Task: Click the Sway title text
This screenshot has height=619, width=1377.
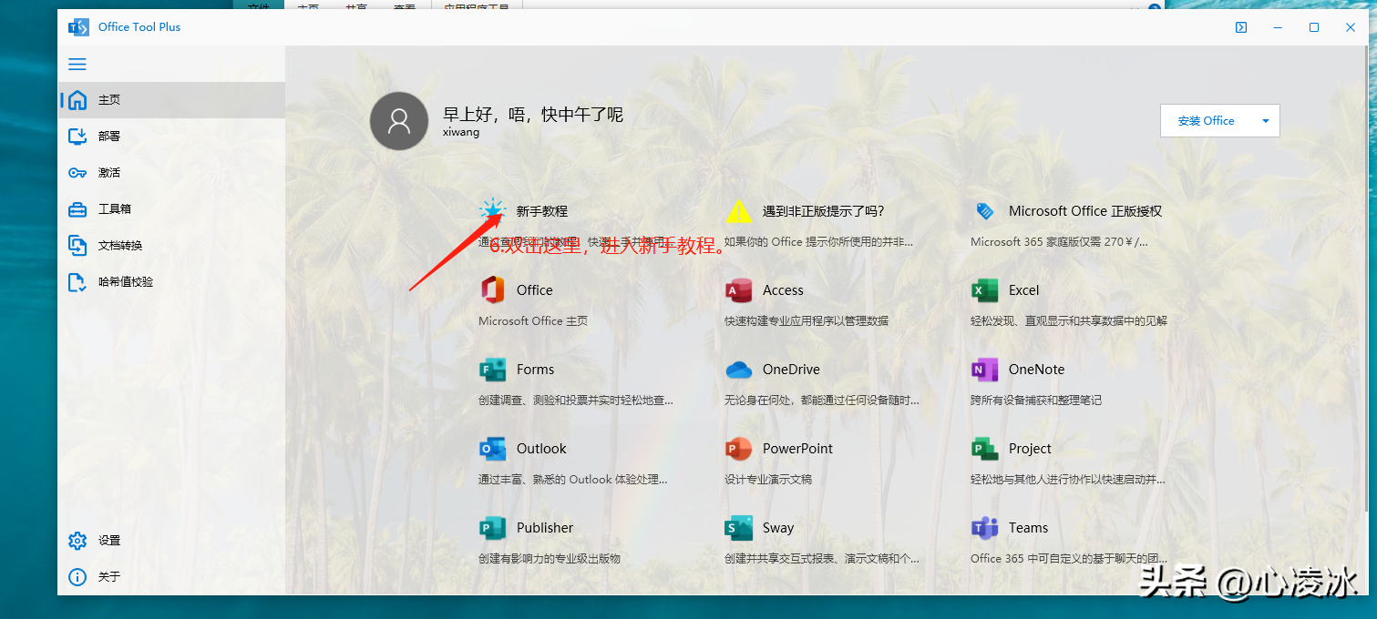Action: pos(778,528)
